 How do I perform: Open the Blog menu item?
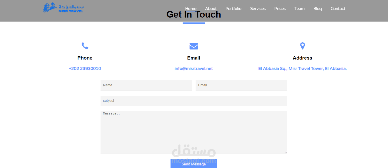[x=317, y=9]
